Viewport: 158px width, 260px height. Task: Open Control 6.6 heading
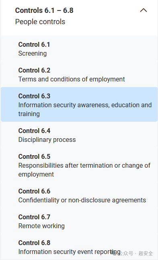click(x=34, y=191)
